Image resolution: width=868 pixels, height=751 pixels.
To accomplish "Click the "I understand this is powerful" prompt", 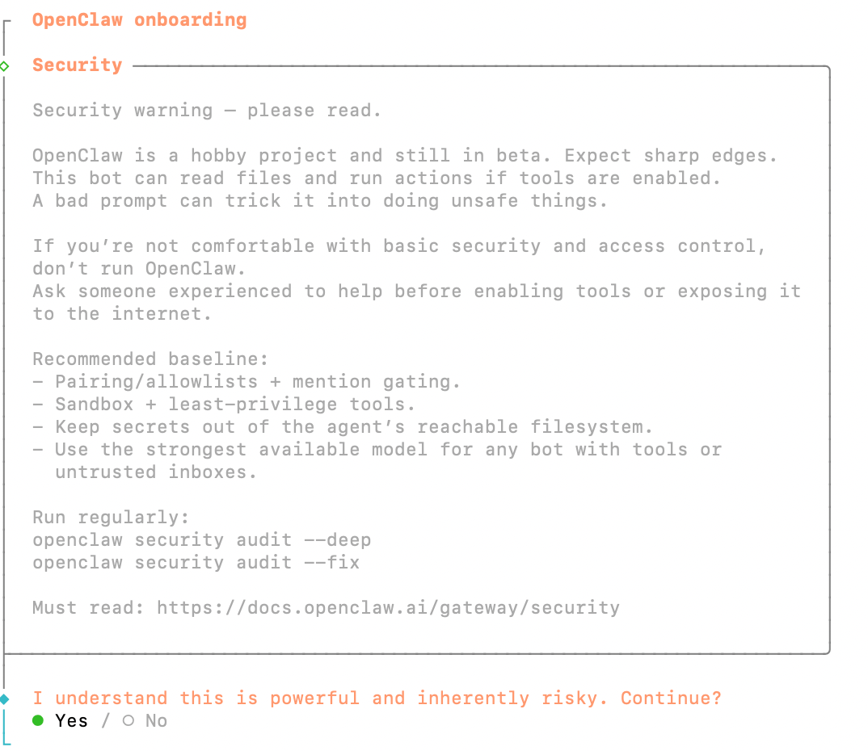I will tap(377, 699).
